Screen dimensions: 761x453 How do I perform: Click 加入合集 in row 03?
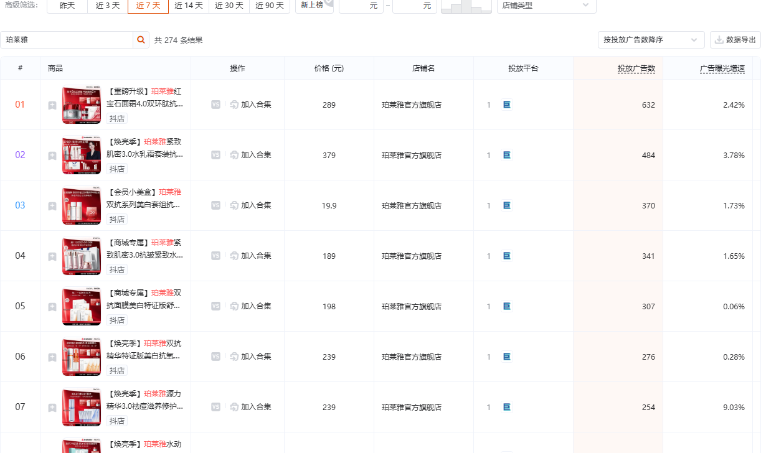[x=250, y=205]
